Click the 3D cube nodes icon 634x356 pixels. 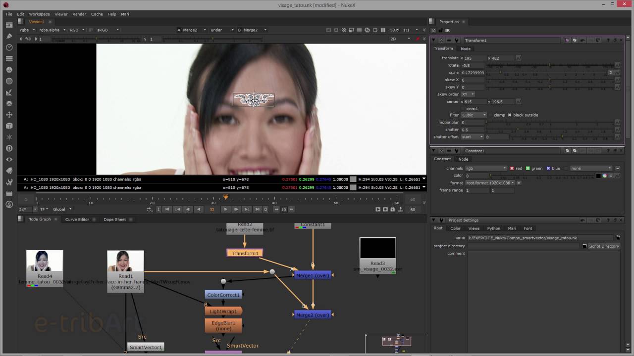8,126
